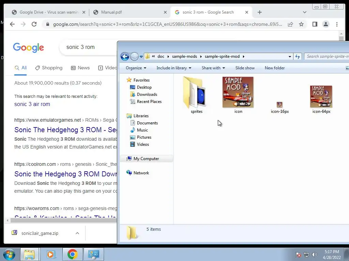
Task: Open sonic3air_game.zip download options chevron
Action: pyautogui.click(x=77, y=233)
